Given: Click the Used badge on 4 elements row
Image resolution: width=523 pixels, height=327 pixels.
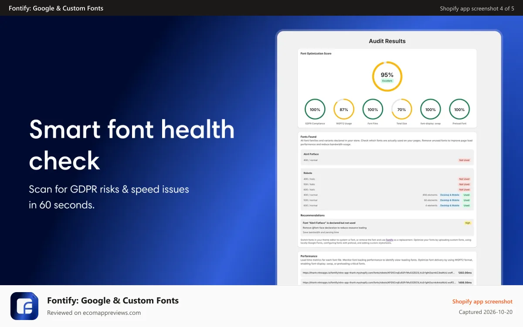Looking at the screenshot, I should click(467, 205).
